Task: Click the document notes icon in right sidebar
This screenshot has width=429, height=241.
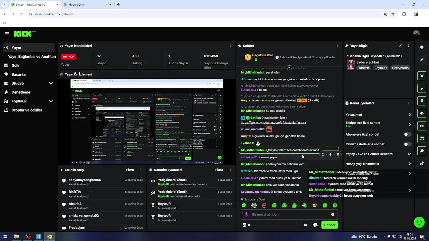Action: pos(422,101)
